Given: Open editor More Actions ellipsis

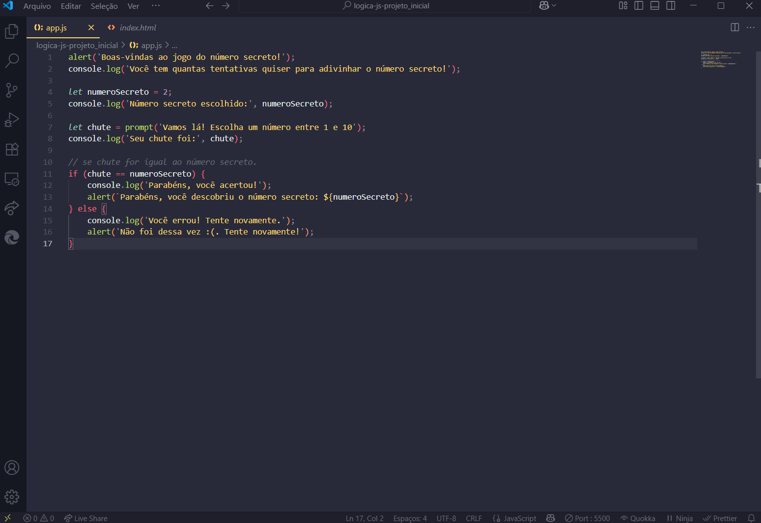Looking at the screenshot, I should coord(751,27).
